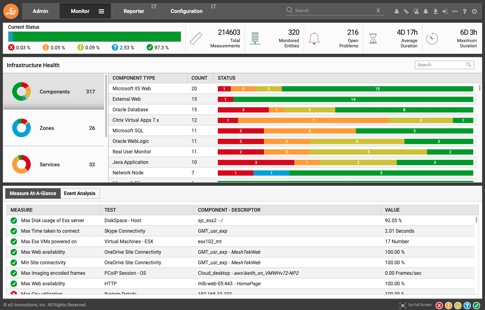Click the chain link icon in top toolbar
Screen dimensions: 485x310
tap(406, 11)
